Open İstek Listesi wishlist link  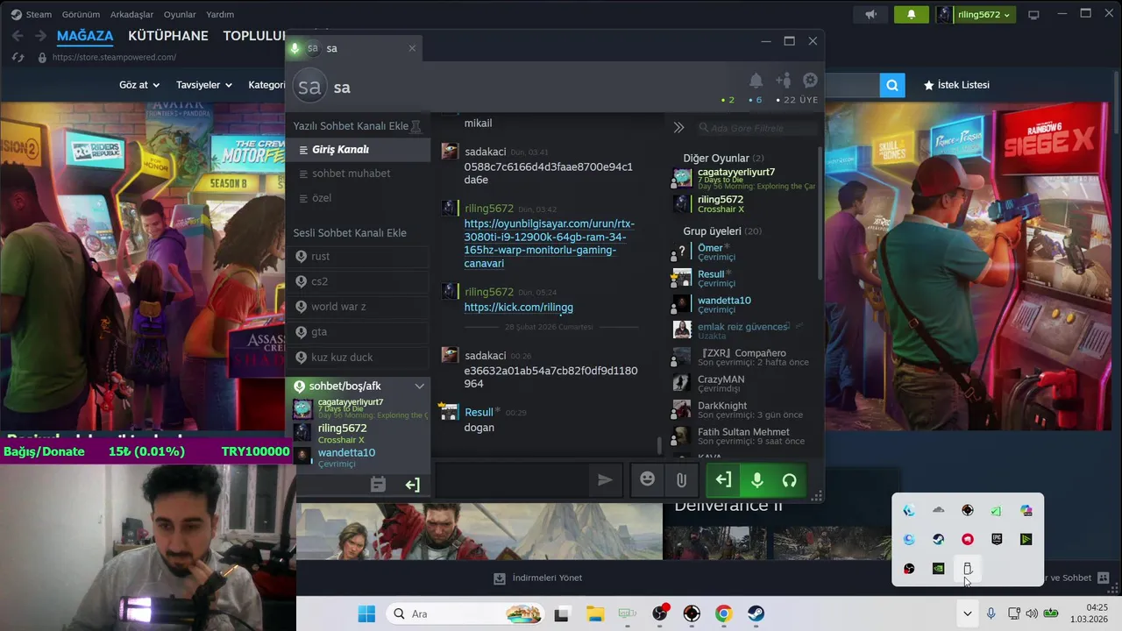pos(956,85)
